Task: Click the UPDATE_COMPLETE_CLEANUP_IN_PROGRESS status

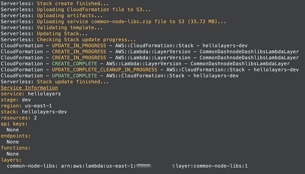Action: [x=104, y=70]
